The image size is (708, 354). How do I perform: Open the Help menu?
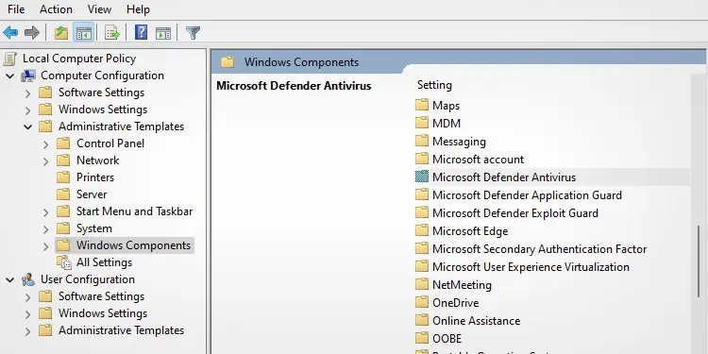138,9
